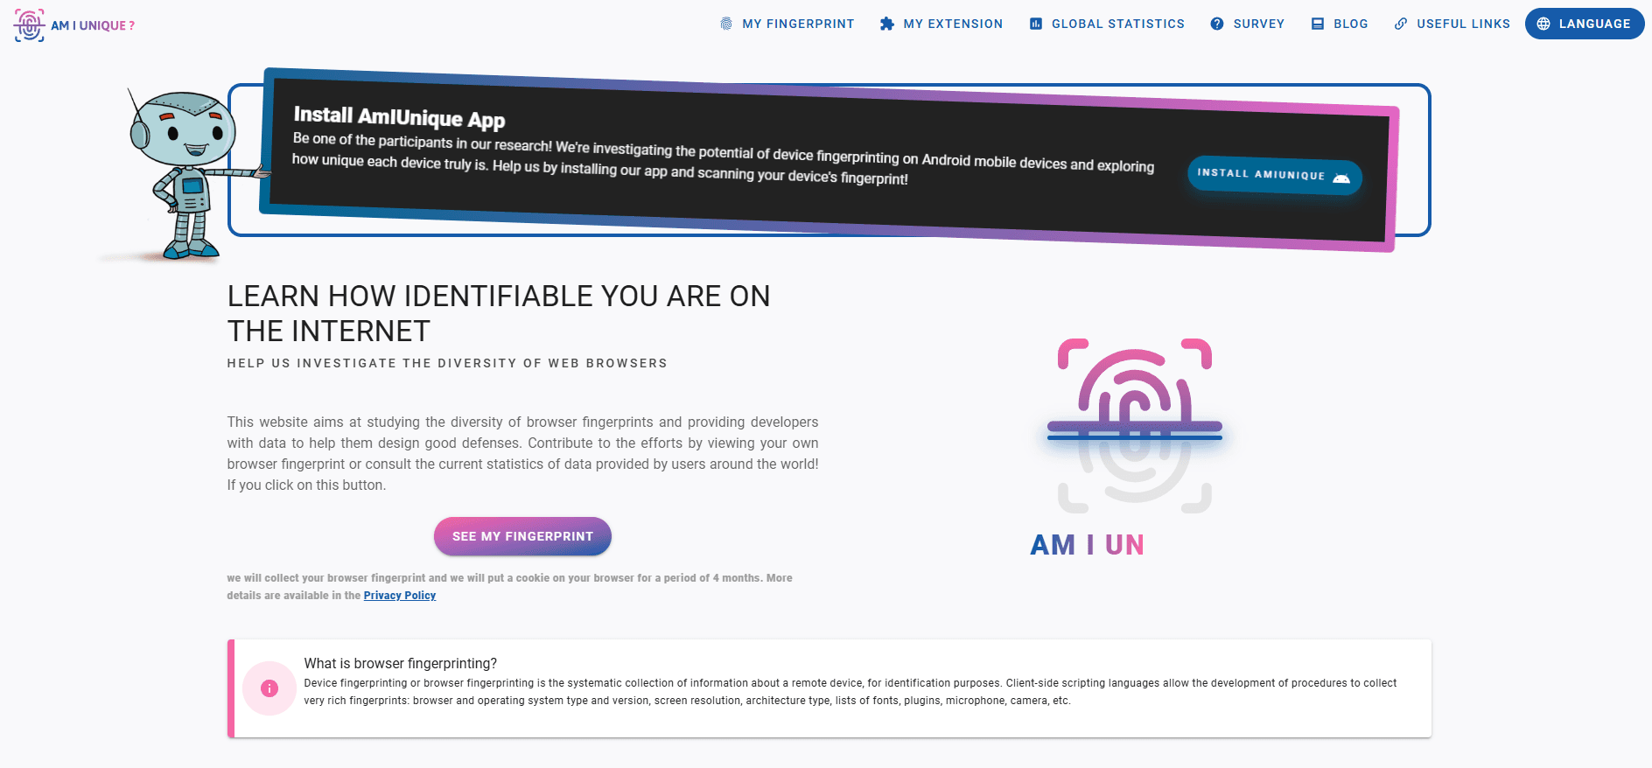Click the globe icon in Language button
The height and width of the screenshot is (768, 1652).
point(1543,24)
